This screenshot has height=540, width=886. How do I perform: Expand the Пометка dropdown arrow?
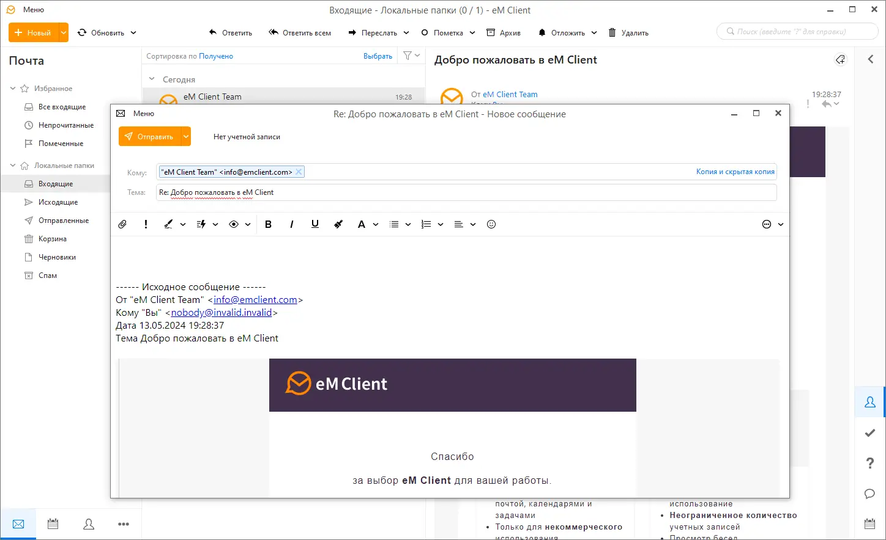[472, 33]
